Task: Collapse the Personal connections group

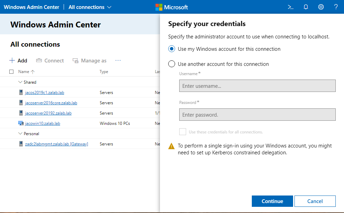Action: [20, 133]
